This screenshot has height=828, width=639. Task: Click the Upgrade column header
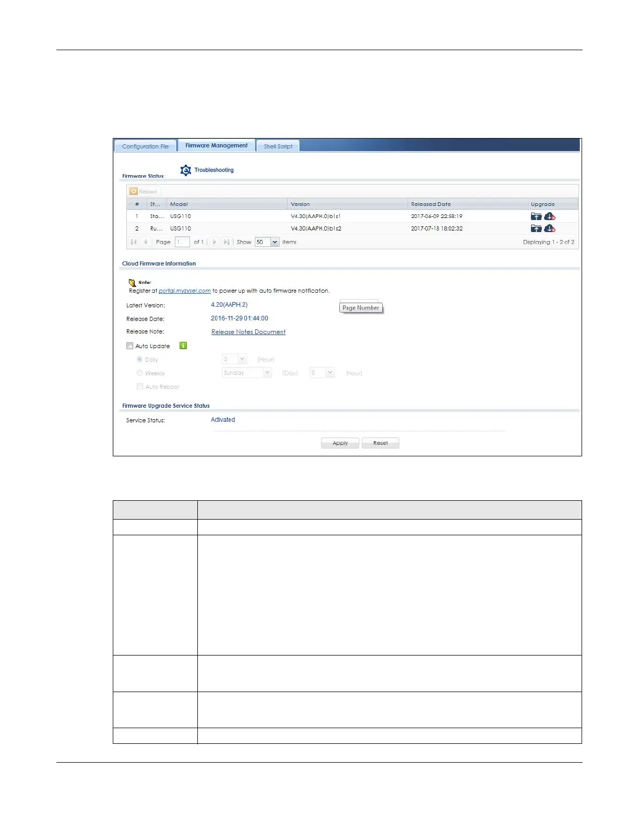pyautogui.click(x=553, y=204)
